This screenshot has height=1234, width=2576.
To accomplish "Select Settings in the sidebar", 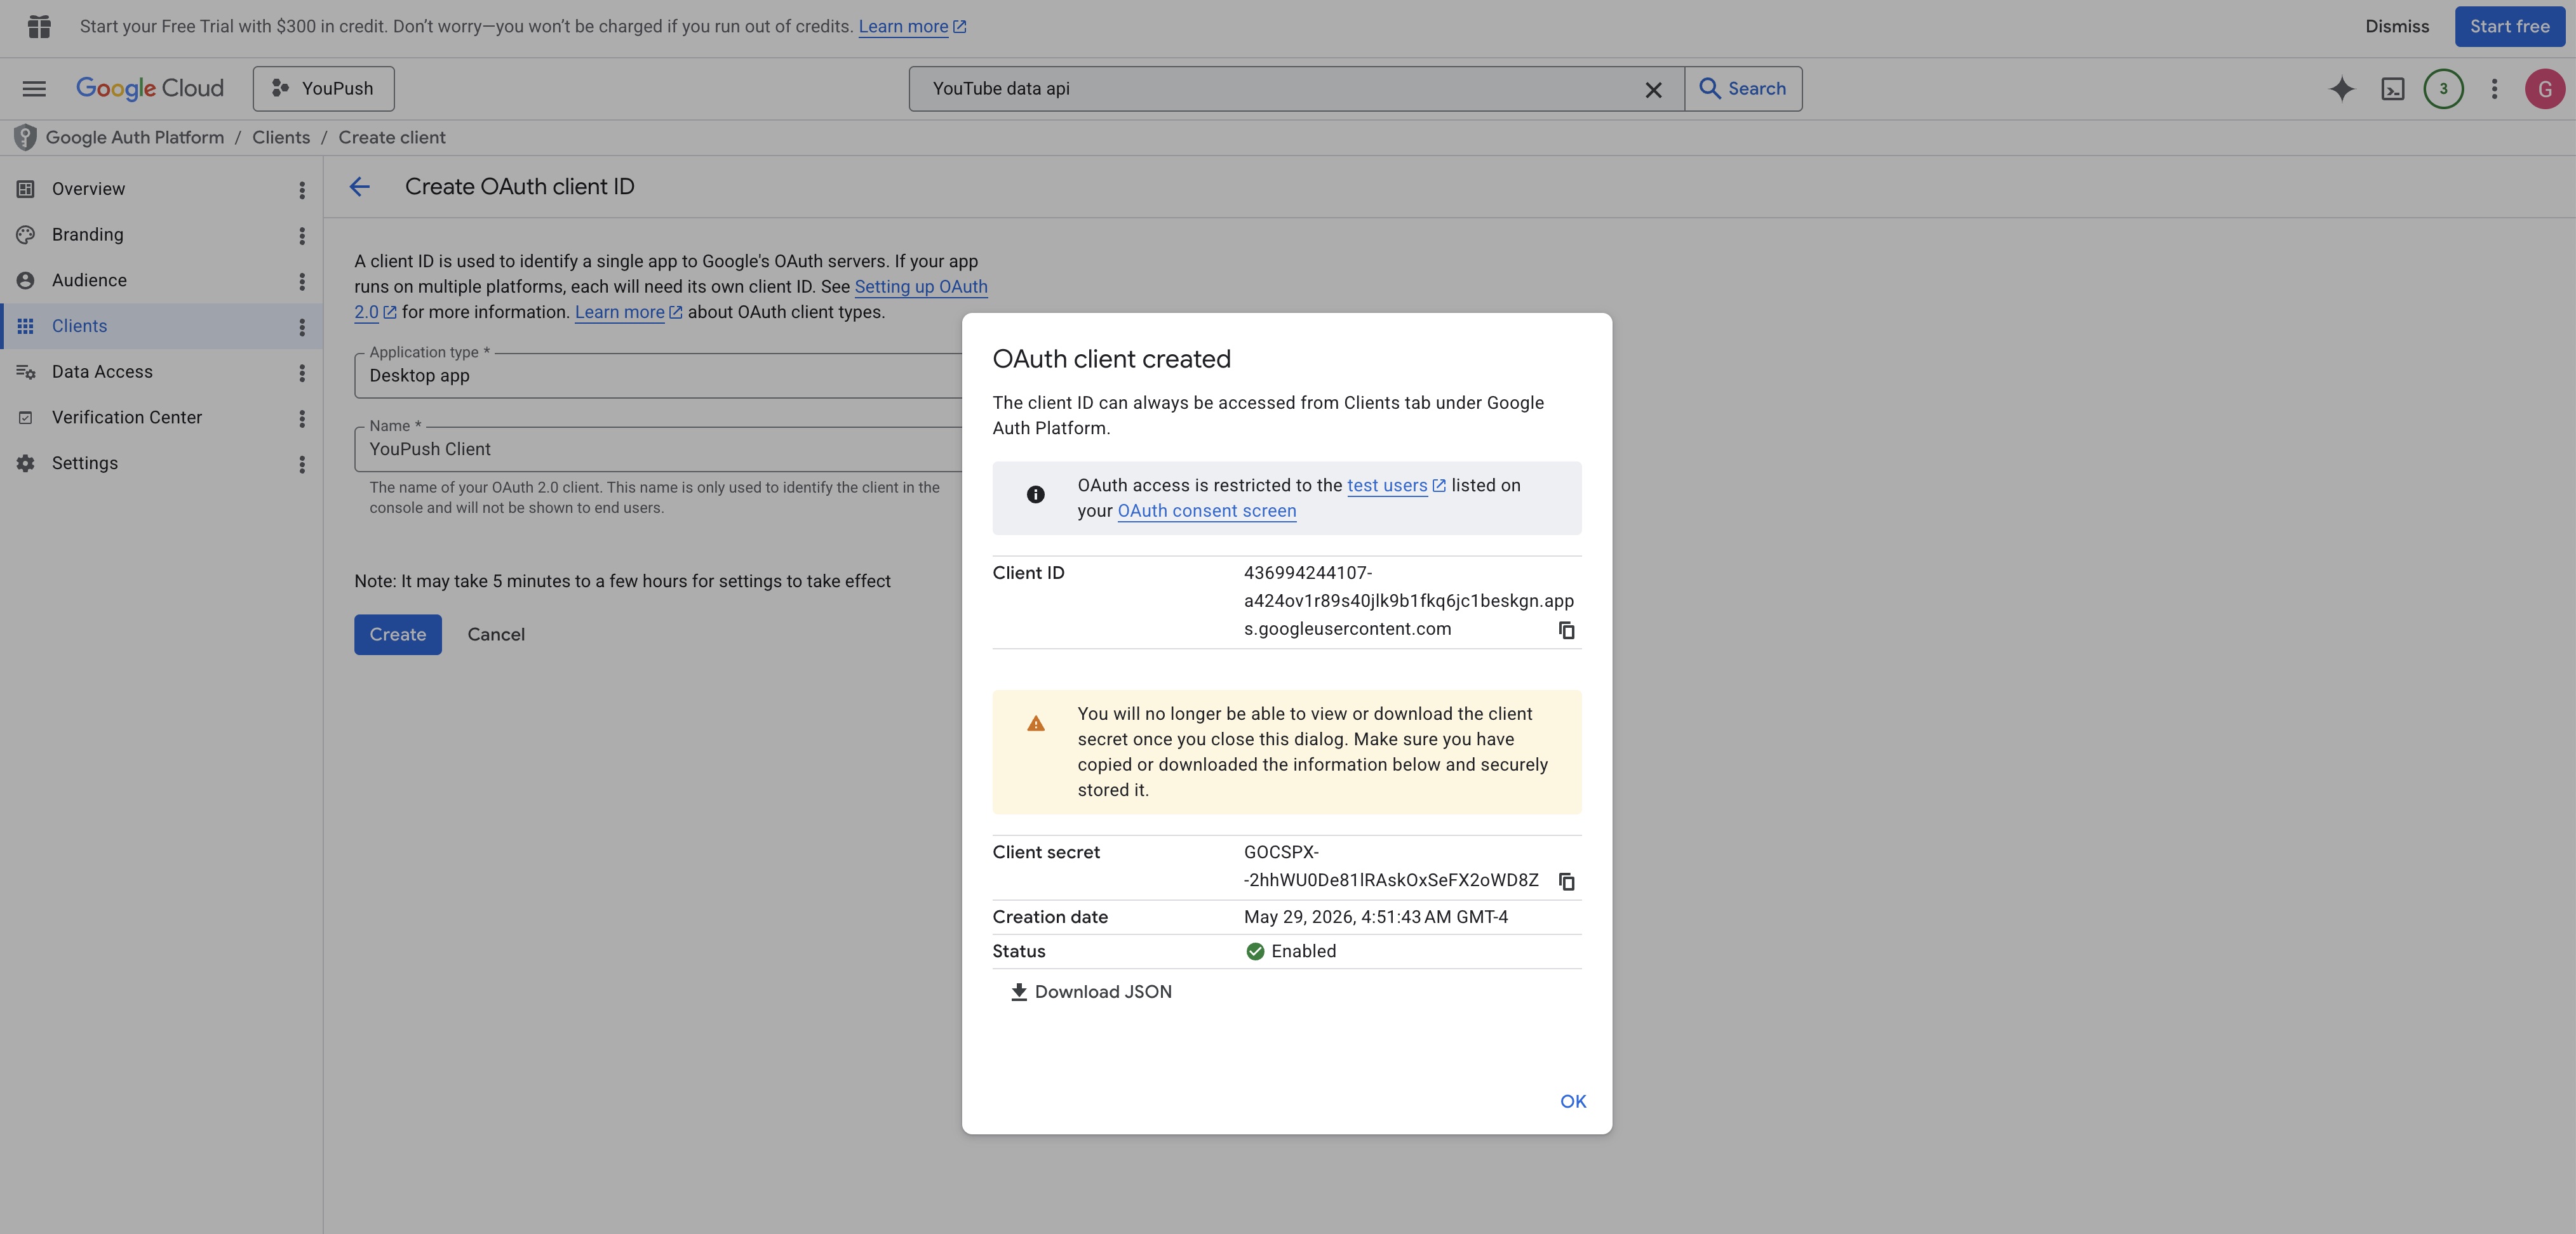I will point(85,463).
